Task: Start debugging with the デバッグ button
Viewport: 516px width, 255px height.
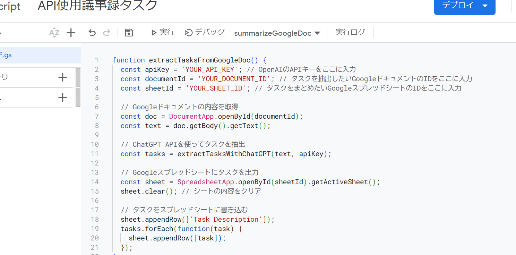Action: pos(205,32)
